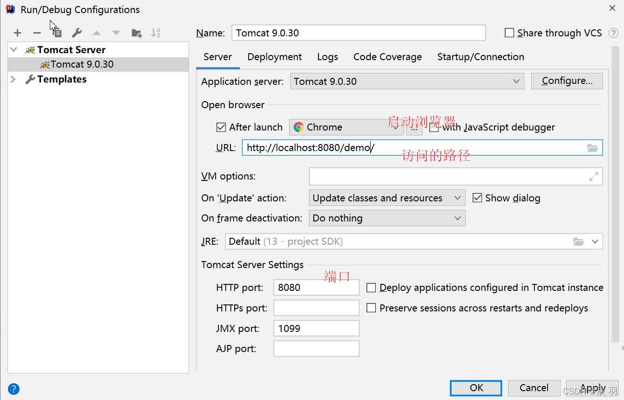624x400 pixels.
Task: Open Chrome browser selection dropdown
Action: coord(346,127)
